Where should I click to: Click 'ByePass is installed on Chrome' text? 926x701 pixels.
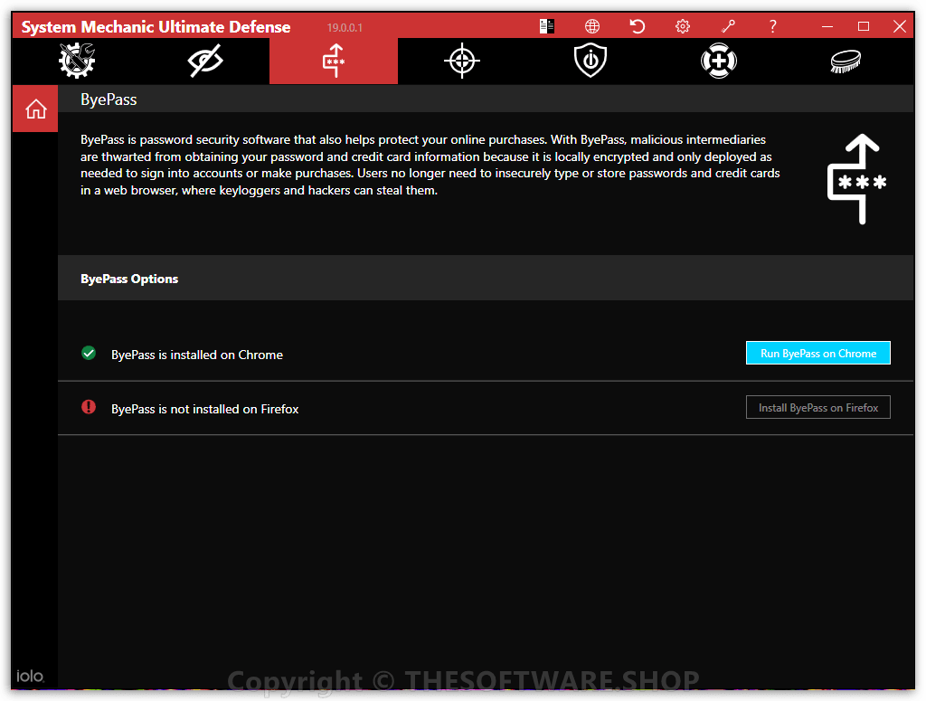tap(197, 355)
